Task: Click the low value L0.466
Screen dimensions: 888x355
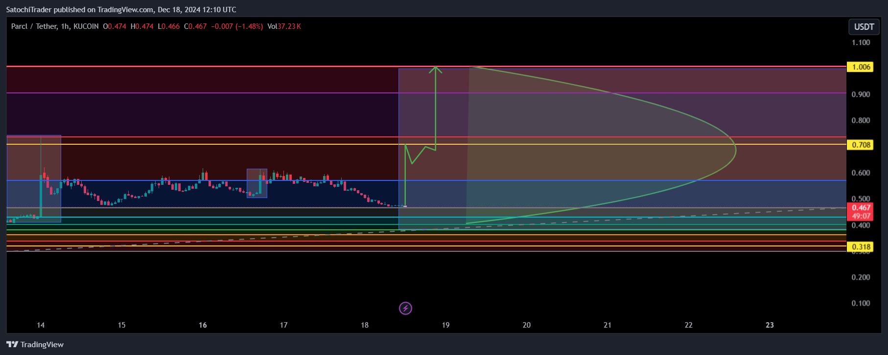Action: [x=169, y=26]
